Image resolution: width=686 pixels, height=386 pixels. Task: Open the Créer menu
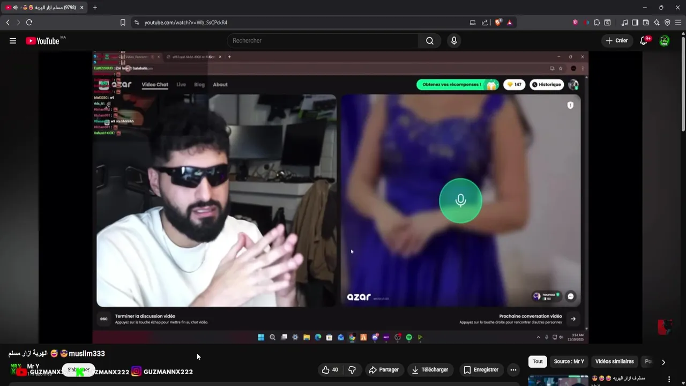tap(617, 41)
